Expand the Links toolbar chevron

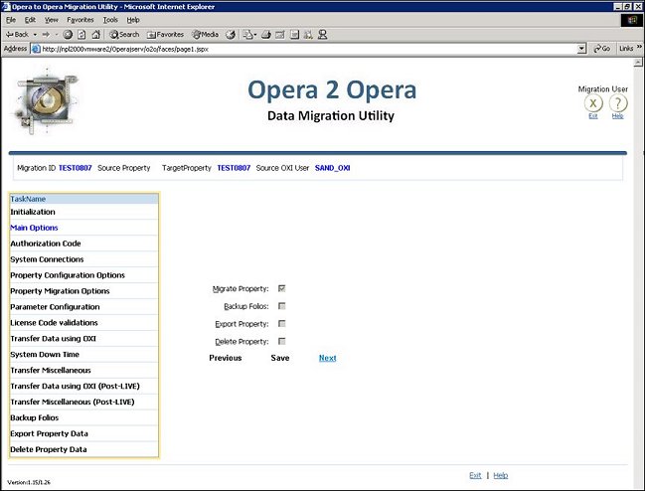click(637, 48)
